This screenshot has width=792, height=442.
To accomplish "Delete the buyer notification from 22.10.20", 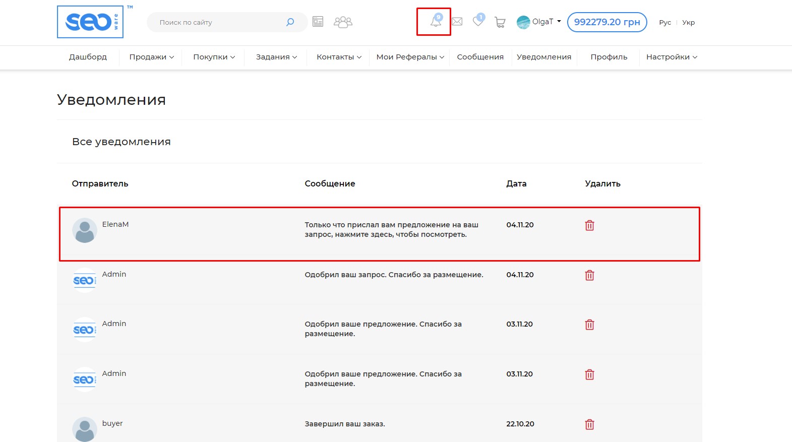I will coord(589,424).
